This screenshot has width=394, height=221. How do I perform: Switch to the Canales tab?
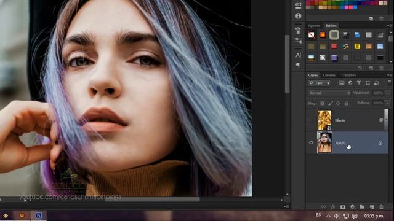tap(329, 75)
